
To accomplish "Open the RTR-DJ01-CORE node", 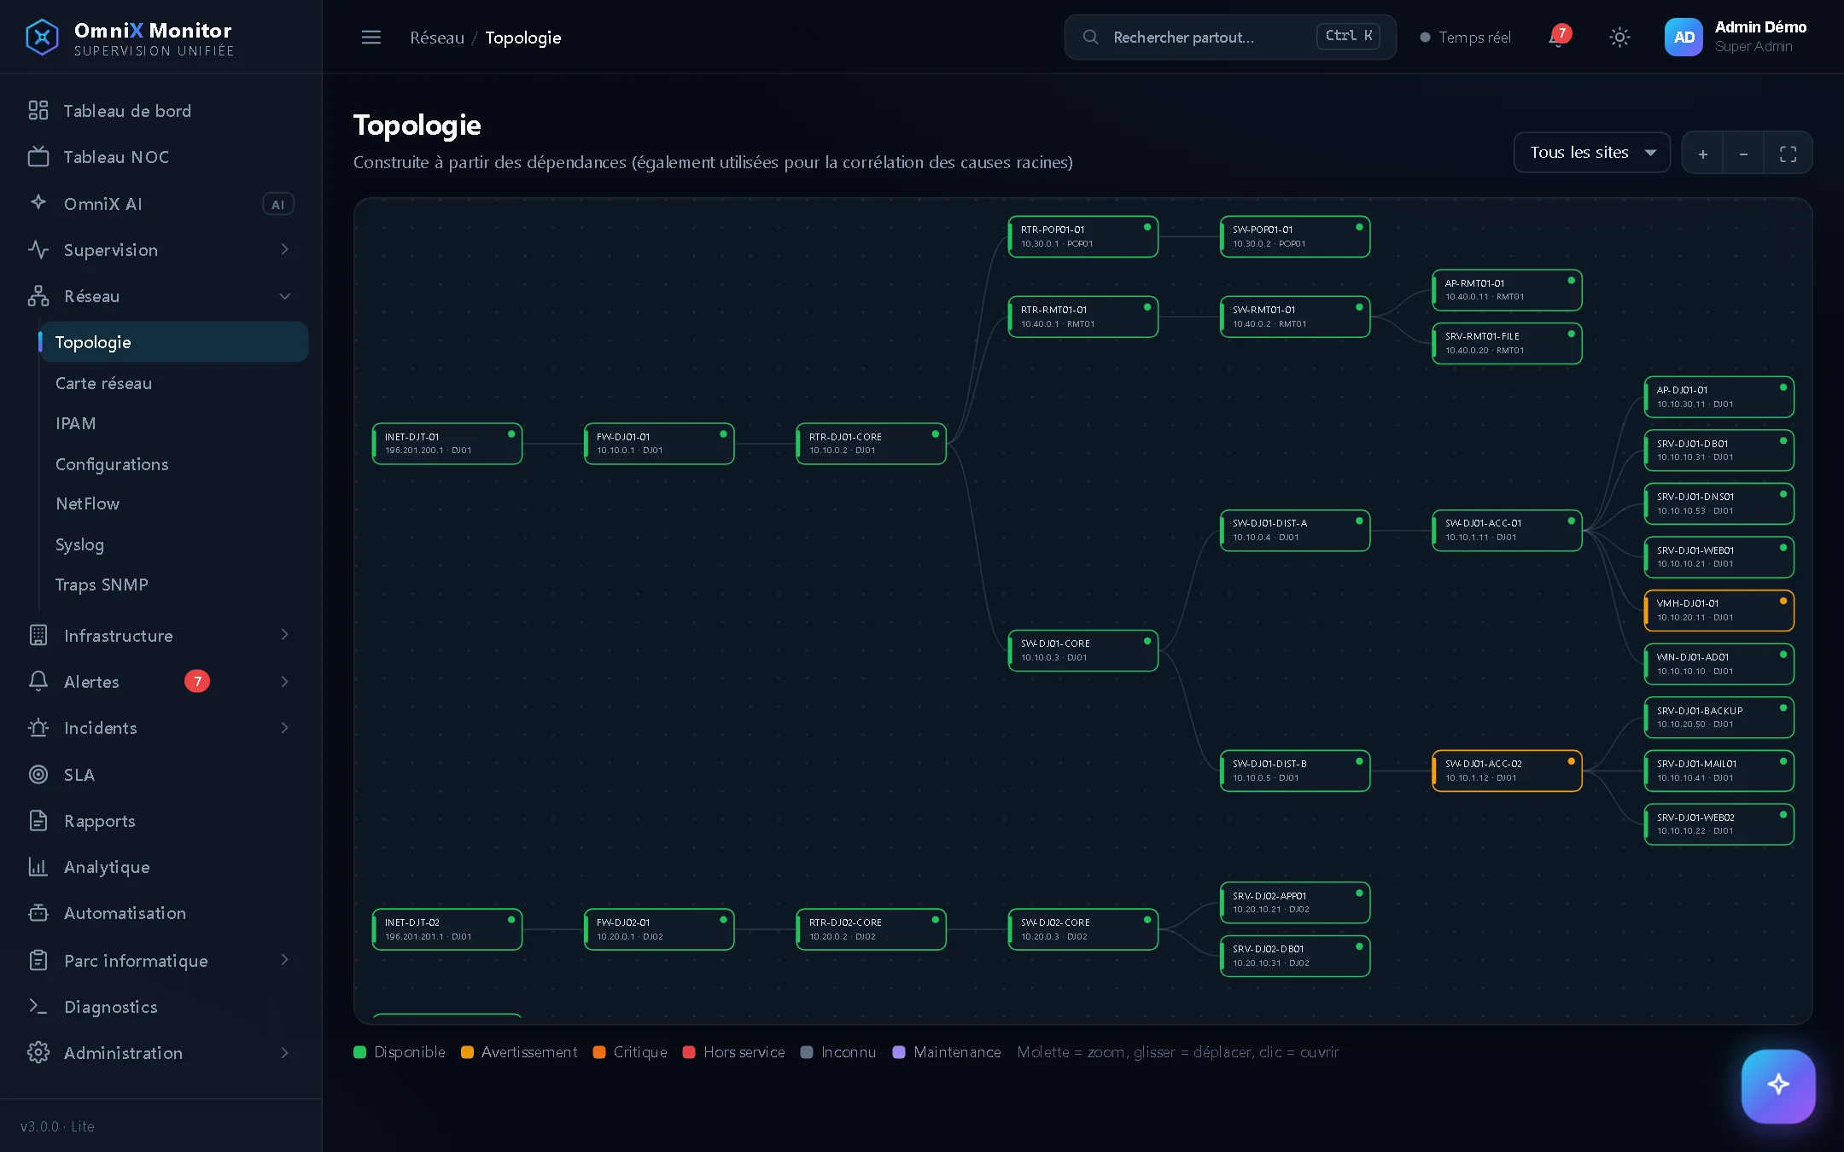I will [871, 444].
